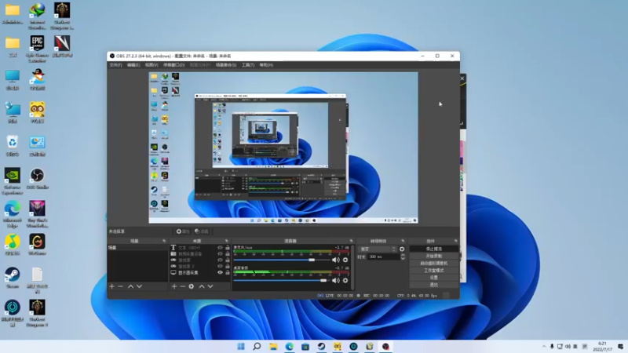Image resolution: width=628 pixels, height=353 pixels.
Task: Open Steam desktop shortcut
Action: coord(13,278)
